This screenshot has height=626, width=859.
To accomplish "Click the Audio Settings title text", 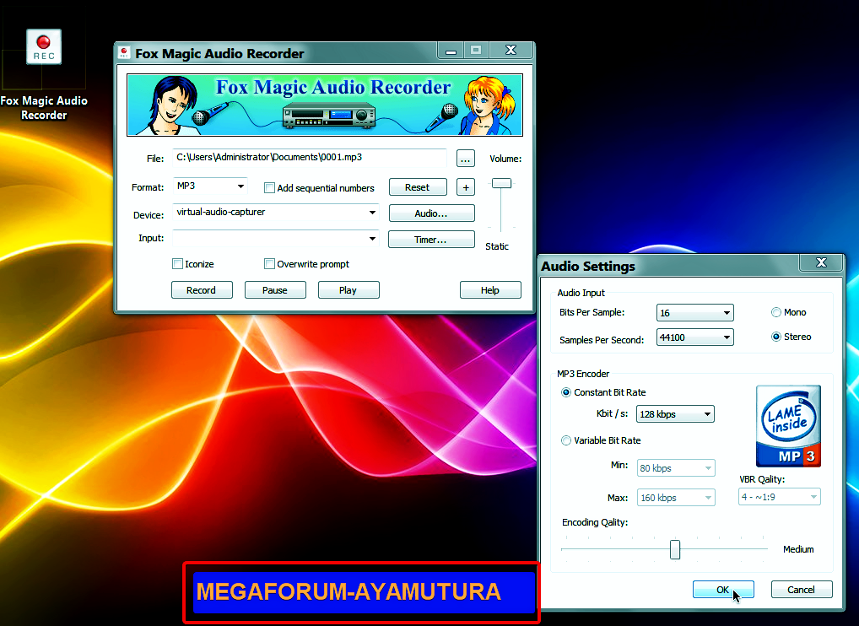I will (x=588, y=266).
